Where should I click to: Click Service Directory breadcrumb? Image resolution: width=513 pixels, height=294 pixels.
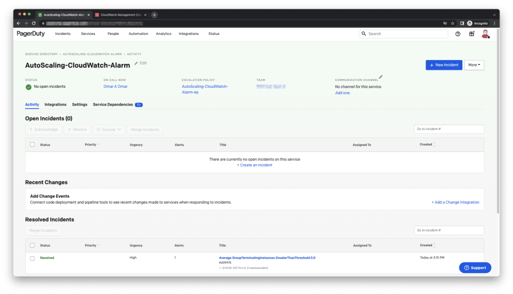click(x=41, y=54)
